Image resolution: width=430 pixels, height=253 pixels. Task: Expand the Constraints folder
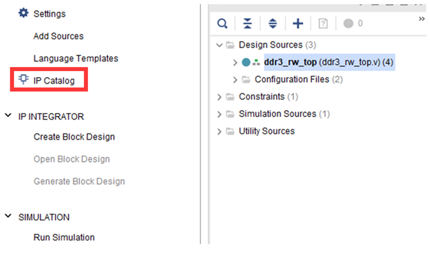coord(220,97)
